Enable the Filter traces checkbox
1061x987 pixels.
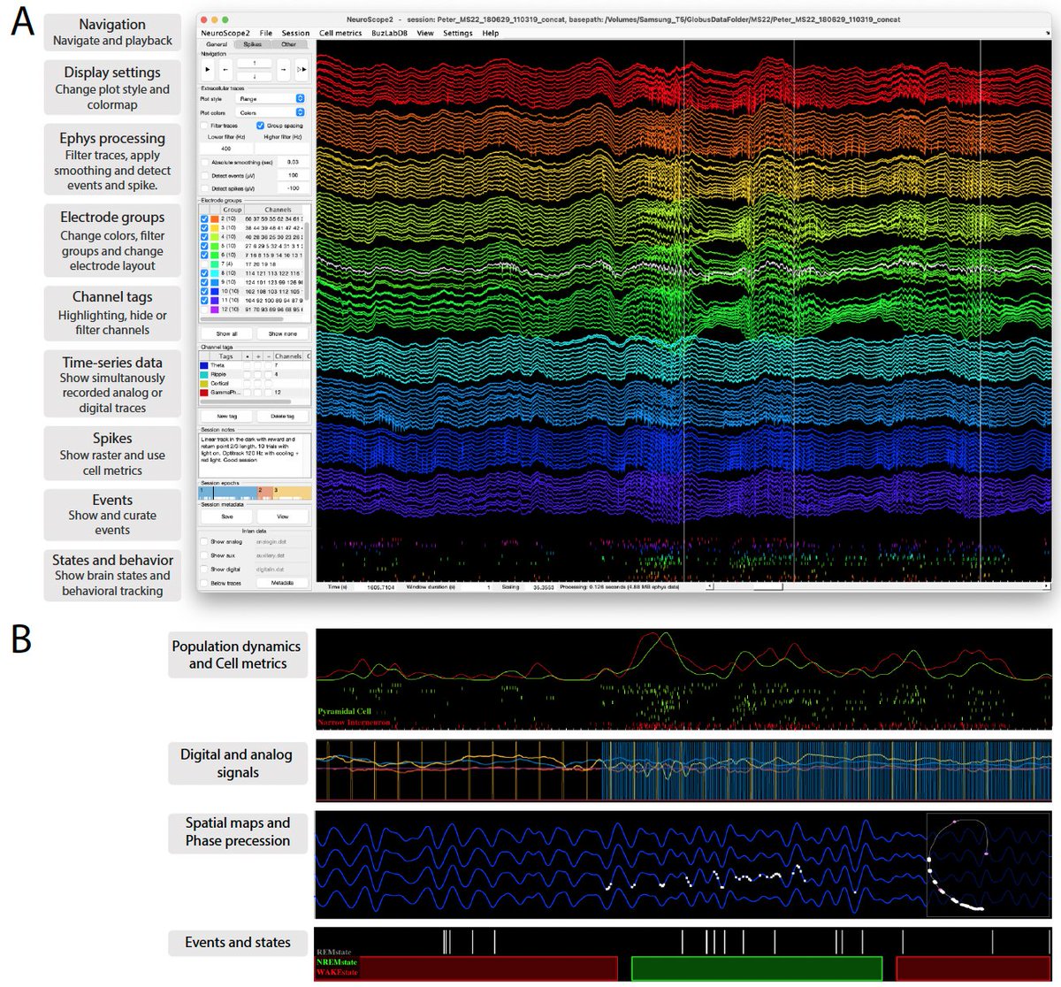204,126
